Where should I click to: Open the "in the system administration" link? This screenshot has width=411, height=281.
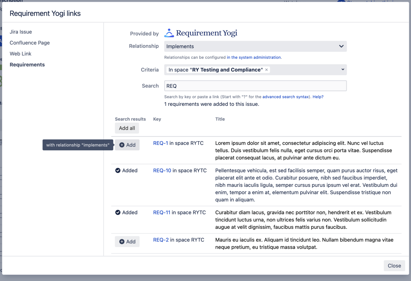tap(254, 57)
